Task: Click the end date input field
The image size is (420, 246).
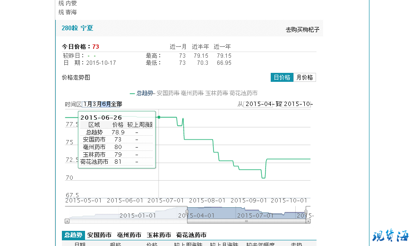Action: [x=298, y=104]
